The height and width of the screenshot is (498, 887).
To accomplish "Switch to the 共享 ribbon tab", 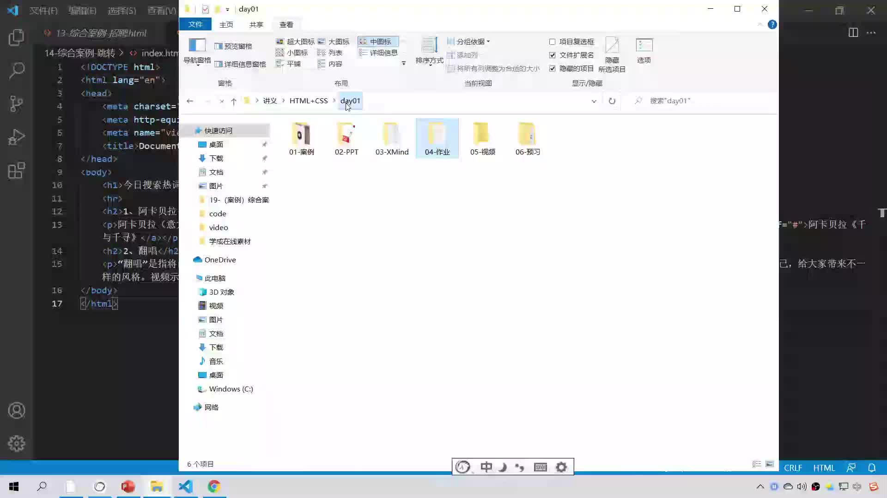I will 256,24.
